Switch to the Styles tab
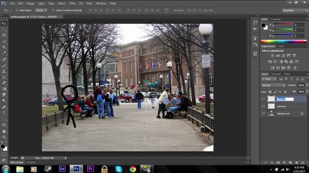309x173 pixels. 281,46
